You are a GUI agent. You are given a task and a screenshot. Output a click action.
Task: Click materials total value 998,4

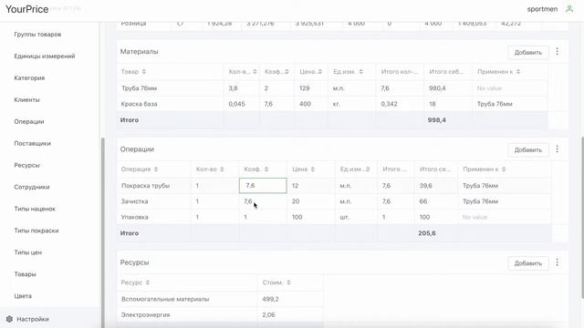(436, 120)
